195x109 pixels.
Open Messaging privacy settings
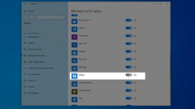33,37
